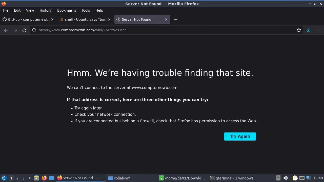Maximize or restore the Firefox window
324x182 pixels.
315,4
